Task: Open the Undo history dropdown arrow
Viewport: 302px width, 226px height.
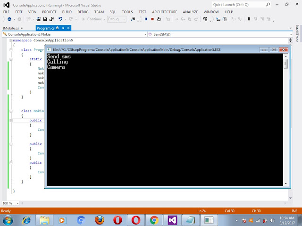Action: [66, 19]
